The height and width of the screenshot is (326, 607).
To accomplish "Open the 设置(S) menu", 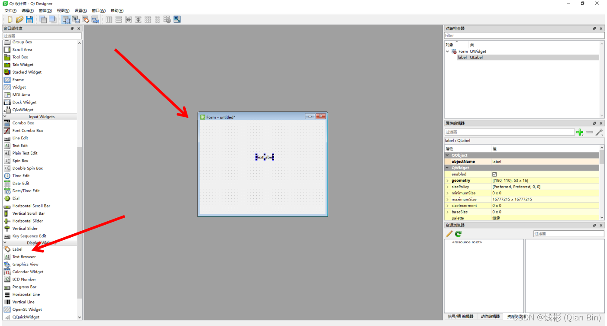I will point(81,10).
